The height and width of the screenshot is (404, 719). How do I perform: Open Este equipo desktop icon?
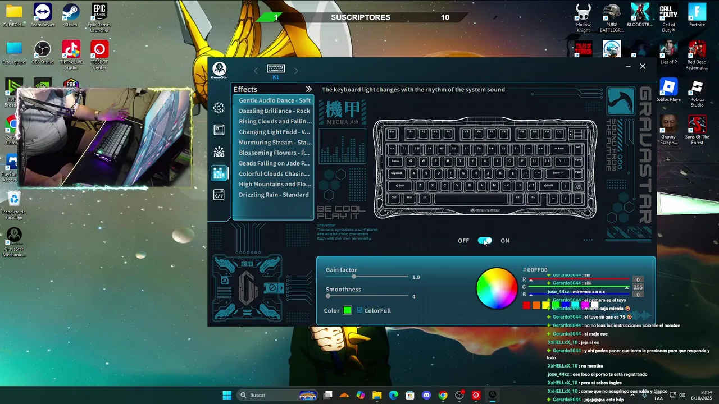click(14, 53)
